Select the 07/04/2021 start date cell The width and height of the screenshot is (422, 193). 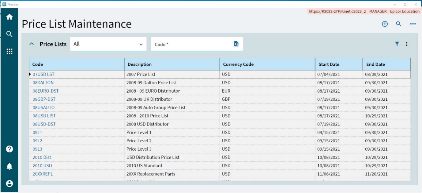click(x=339, y=74)
